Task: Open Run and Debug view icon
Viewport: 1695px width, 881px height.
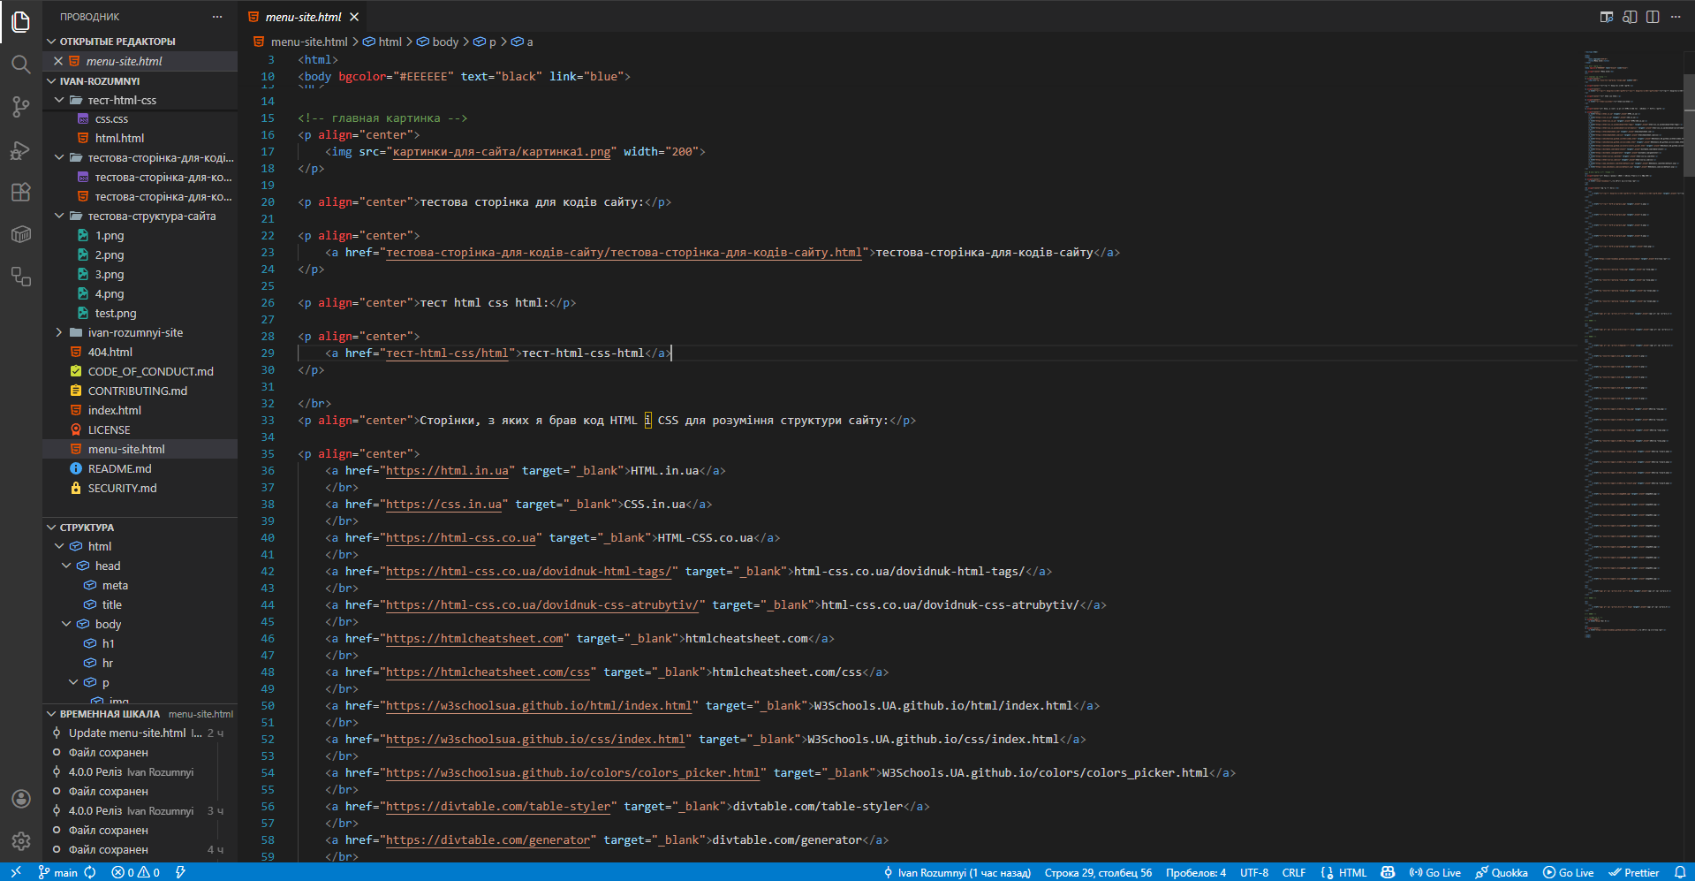Action: (x=20, y=150)
